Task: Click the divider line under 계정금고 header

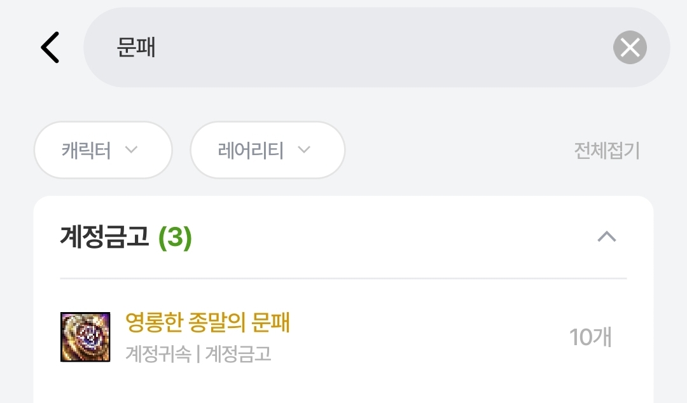Action: (343, 278)
